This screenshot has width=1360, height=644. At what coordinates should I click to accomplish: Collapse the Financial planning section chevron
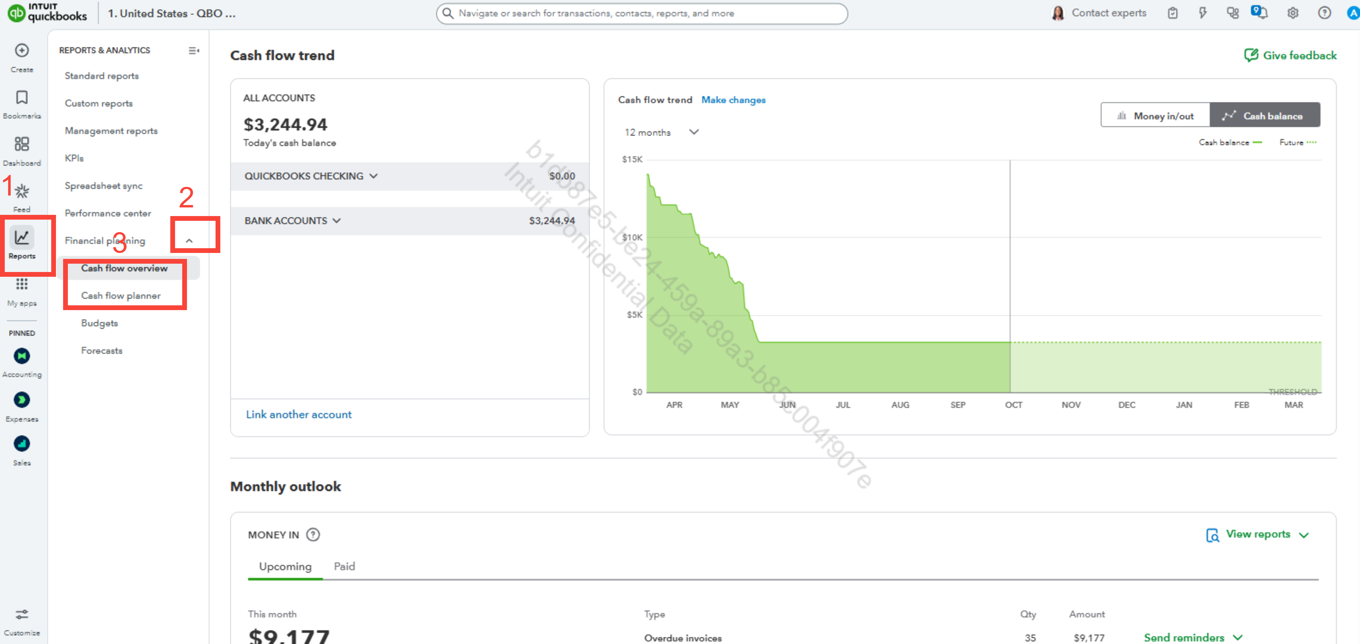(190, 241)
